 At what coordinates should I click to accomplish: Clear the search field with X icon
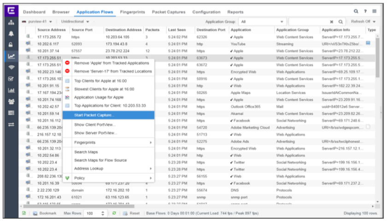tap(332, 22)
